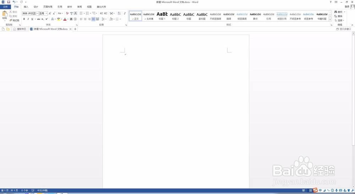Switch to the 设计 design tab
Viewport: 355px width, 194px height.
pyautogui.click(x=36, y=7)
